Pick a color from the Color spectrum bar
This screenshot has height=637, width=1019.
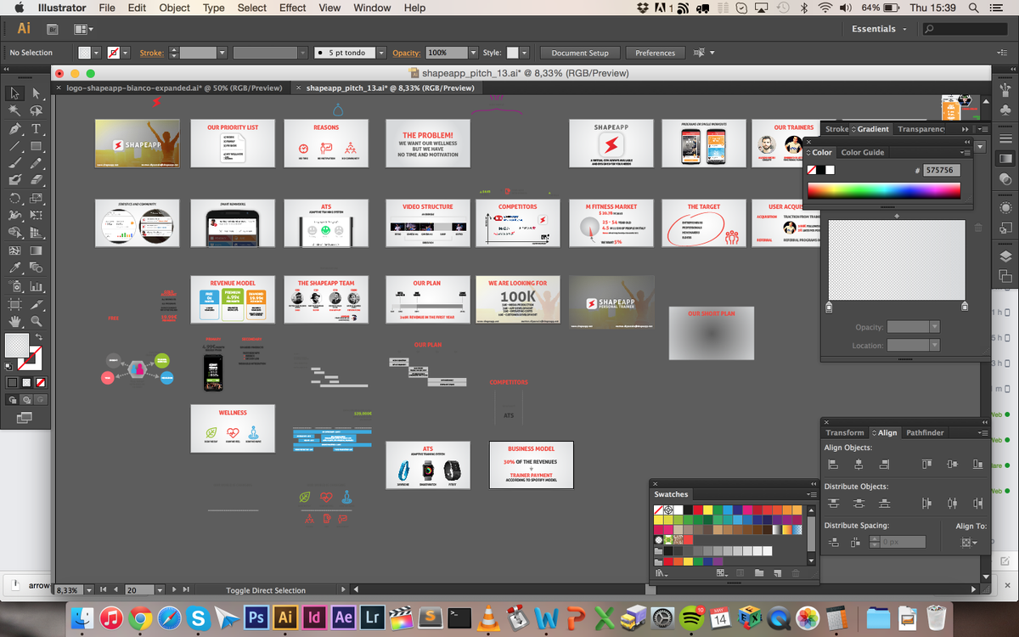[884, 190]
